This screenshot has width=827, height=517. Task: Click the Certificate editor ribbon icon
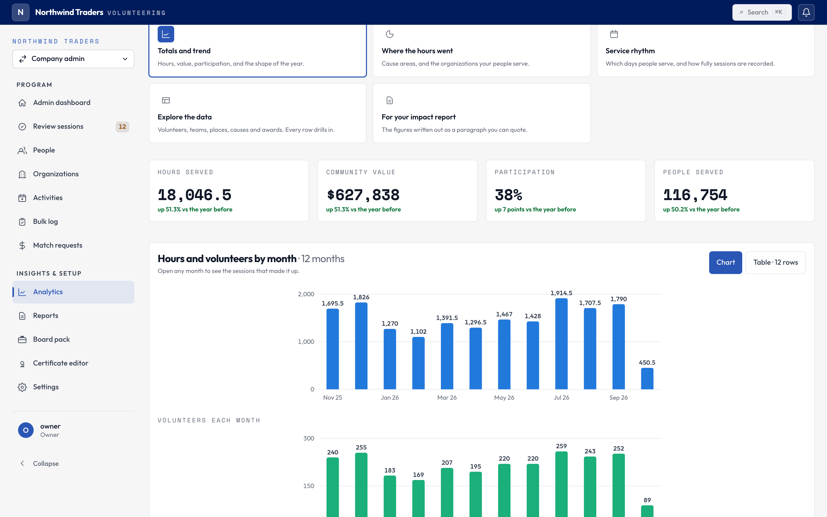pyautogui.click(x=22, y=363)
